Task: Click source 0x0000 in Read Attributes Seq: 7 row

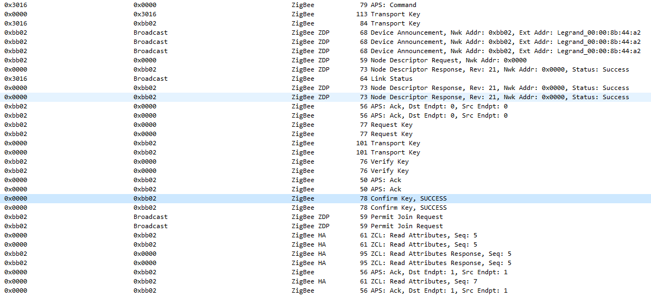Action: coord(16,281)
